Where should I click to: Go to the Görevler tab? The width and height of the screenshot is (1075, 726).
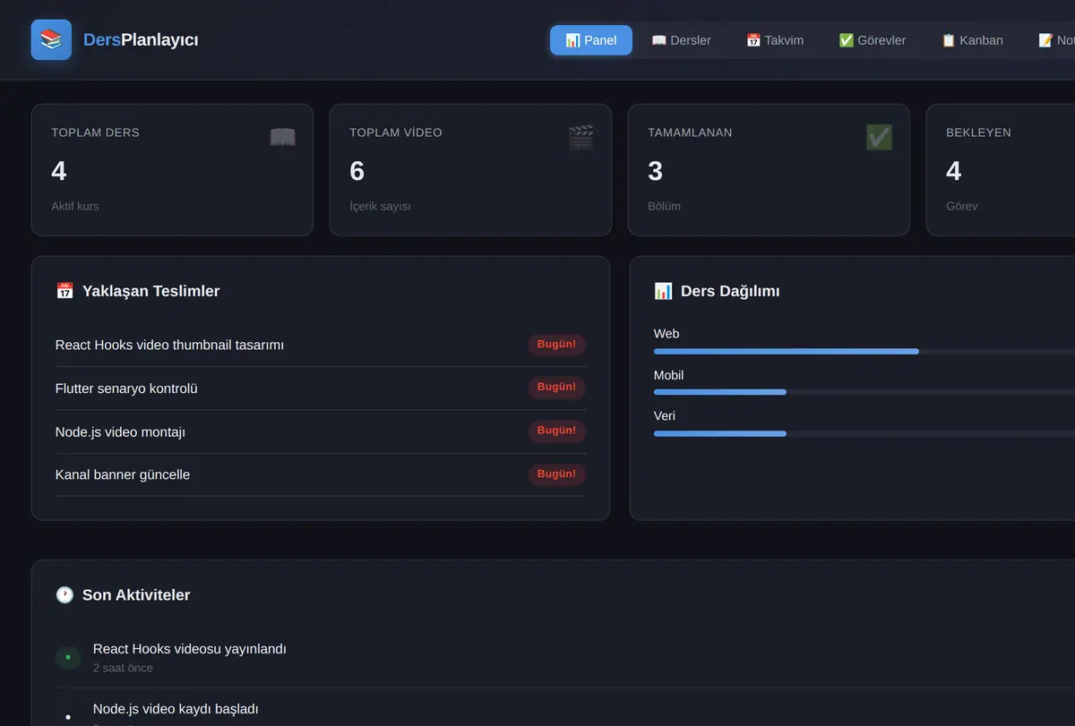(873, 40)
